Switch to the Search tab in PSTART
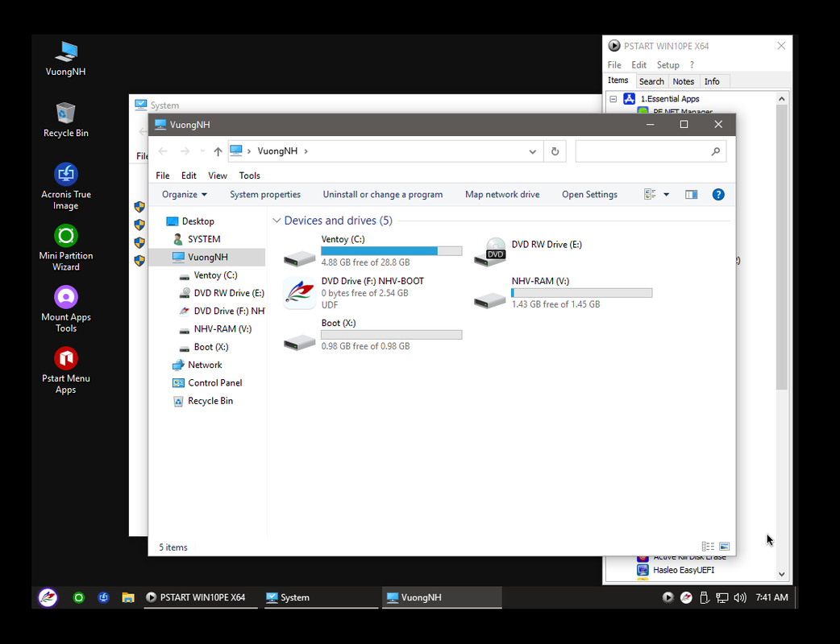840x644 pixels. pyautogui.click(x=651, y=81)
